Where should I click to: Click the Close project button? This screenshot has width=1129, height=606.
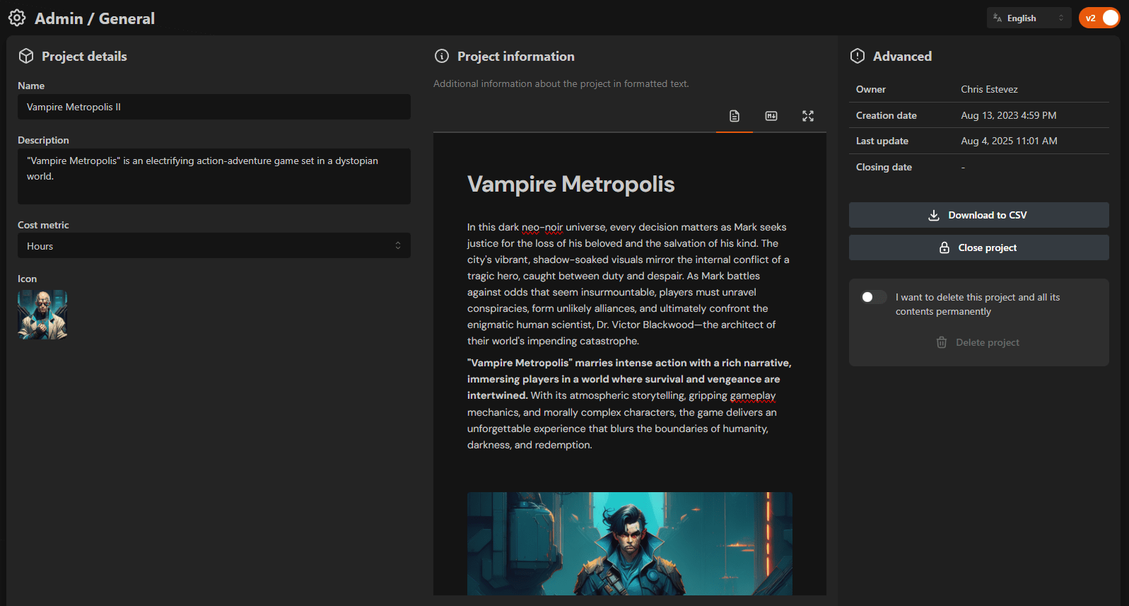978,247
